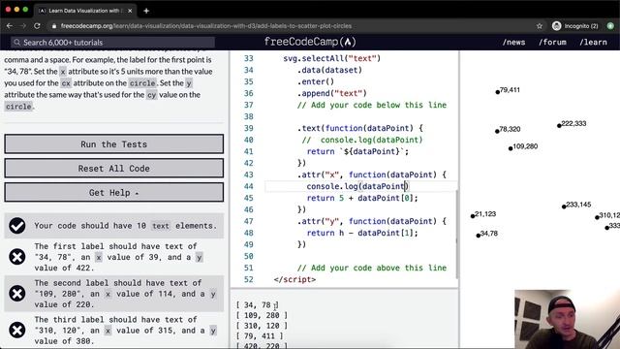620x349 pixels.
Task: Click the Search 6,000+ tutorials field
Action: click(112, 43)
